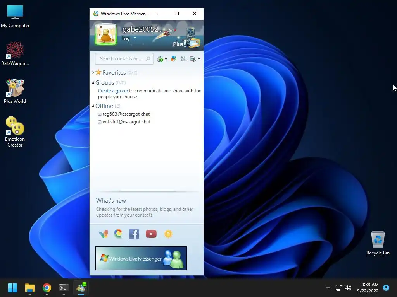This screenshot has width=397, height=297.
Task: Click the Favorites star icon
Action: pos(98,72)
